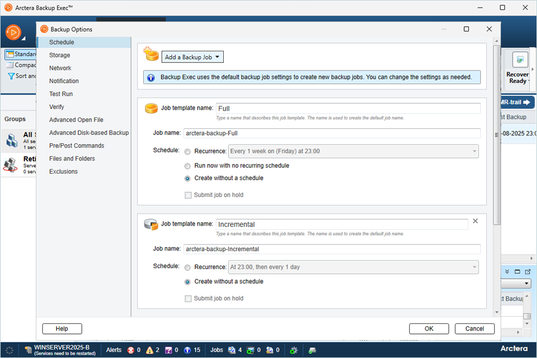Click the red error alerts icon
The image size is (537, 358).
[131, 350]
